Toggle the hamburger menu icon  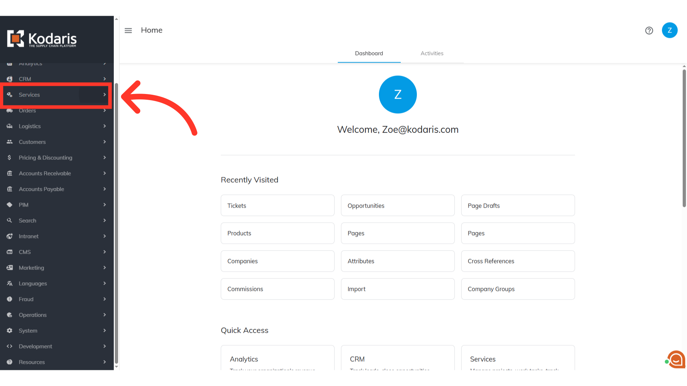[128, 30]
